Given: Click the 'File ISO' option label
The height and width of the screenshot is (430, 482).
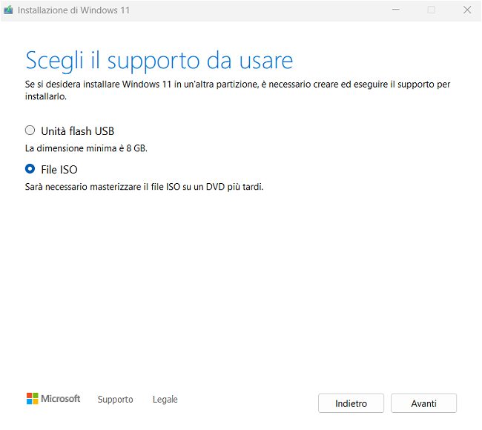Looking at the screenshot, I should click(x=59, y=170).
